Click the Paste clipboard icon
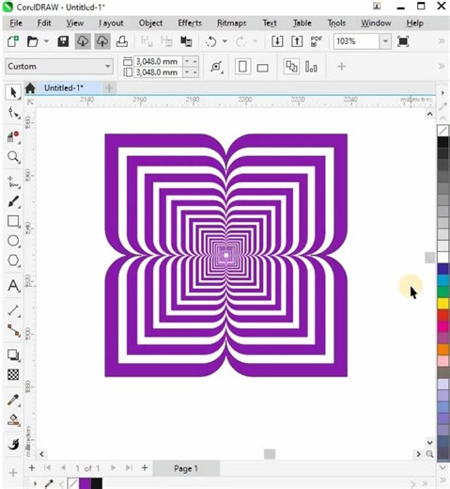Viewport: 450px width, 489px height. (186, 41)
